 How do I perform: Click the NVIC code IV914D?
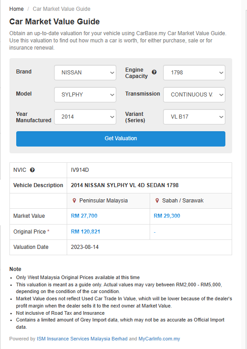(80, 170)
